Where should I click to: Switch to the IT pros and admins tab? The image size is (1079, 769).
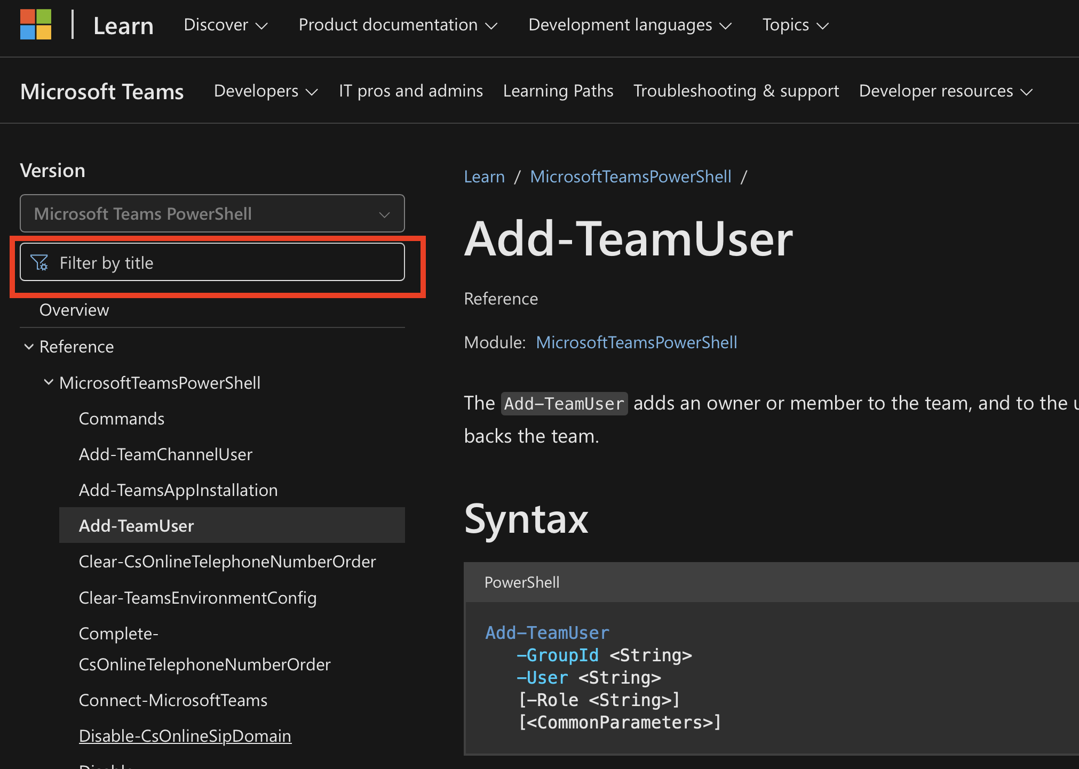pos(410,91)
